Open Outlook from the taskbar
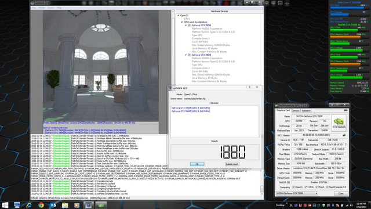This screenshot has height=209, width=371. click(x=53, y=205)
